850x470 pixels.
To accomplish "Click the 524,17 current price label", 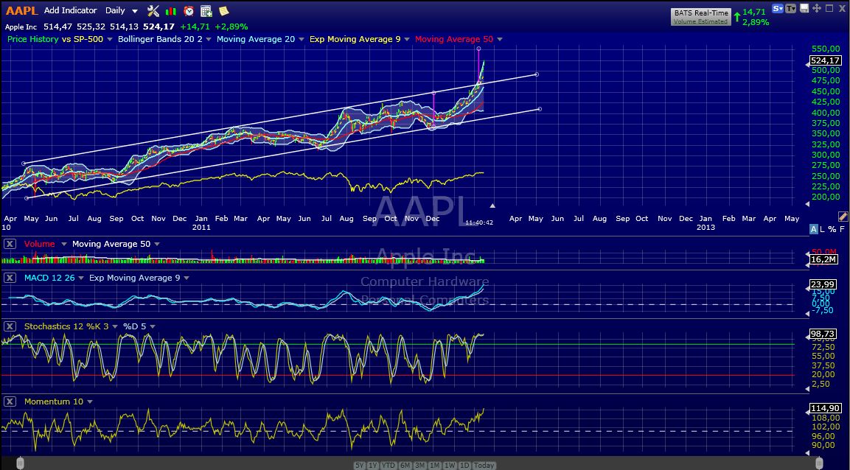I will tap(825, 60).
